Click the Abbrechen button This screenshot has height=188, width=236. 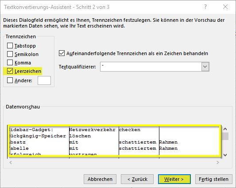pyautogui.click(x=100, y=179)
